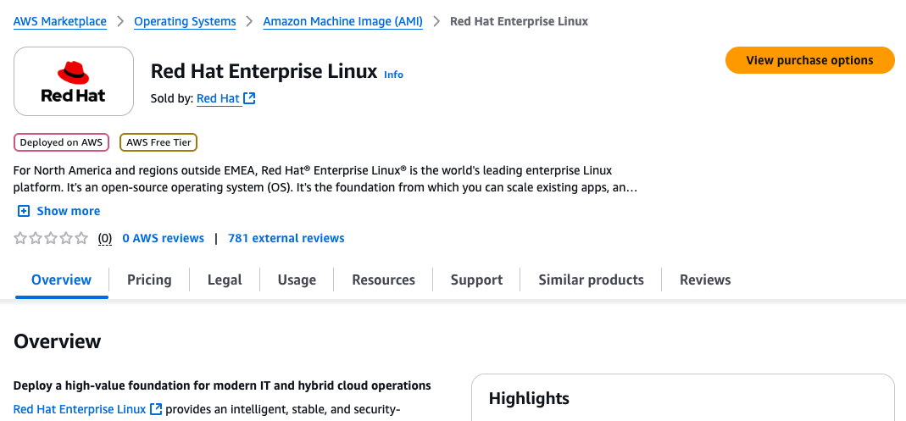Switch to the Legal tab
Screen dimensions: 906x421
[x=225, y=280]
